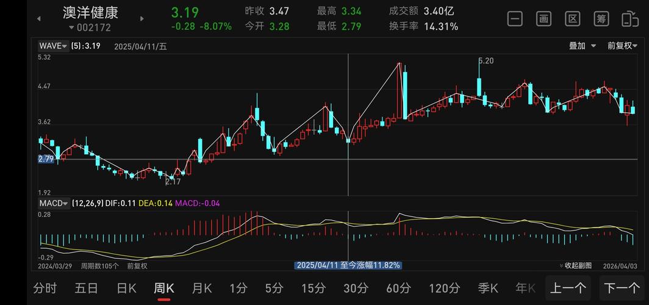Switch to 五日 tab

point(86,288)
